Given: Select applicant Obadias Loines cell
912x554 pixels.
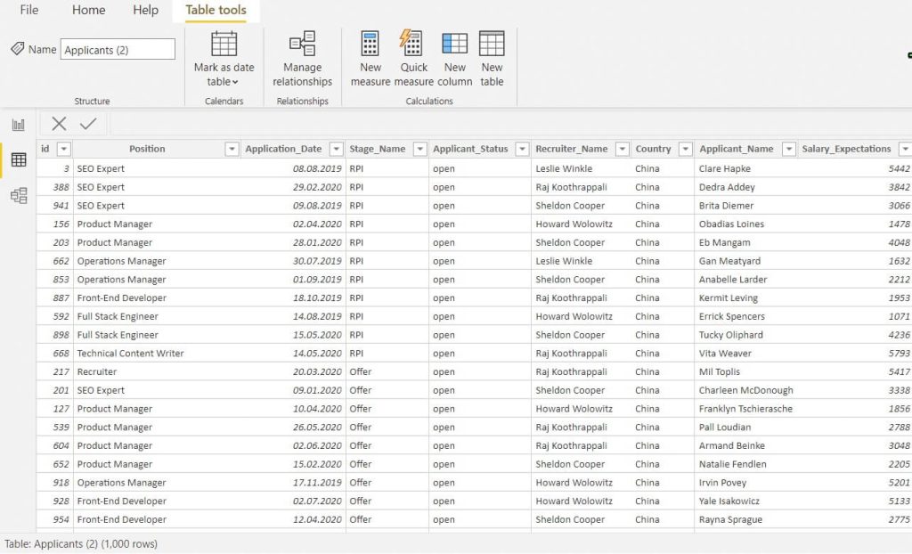Looking at the screenshot, I should (745, 224).
